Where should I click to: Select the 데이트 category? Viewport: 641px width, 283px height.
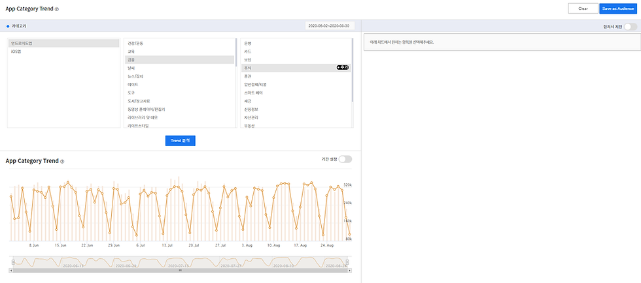180,84
